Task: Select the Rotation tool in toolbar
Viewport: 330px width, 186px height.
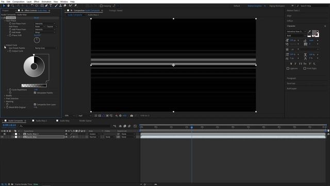Action: tap(32, 6)
